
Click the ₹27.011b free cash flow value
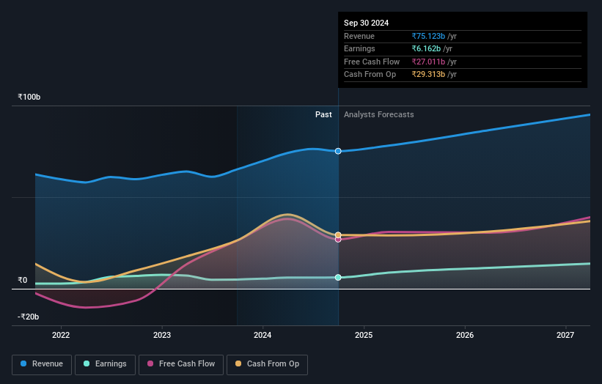tap(428, 62)
